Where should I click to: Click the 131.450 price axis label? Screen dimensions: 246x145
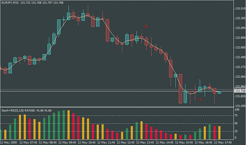tap(240, 106)
